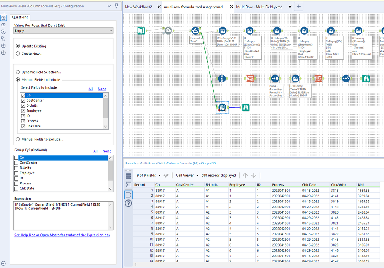
Task: Select the Update Existing radio button
Action: point(18,46)
